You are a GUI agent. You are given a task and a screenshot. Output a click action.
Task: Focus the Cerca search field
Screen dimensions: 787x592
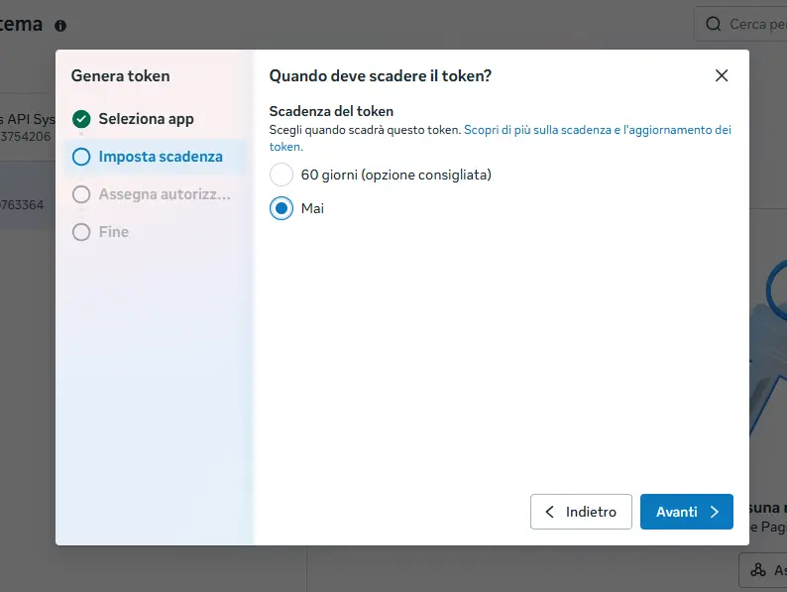740,24
